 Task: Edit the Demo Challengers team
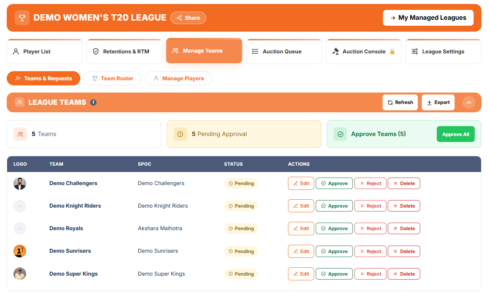click(x=301, y=183)
